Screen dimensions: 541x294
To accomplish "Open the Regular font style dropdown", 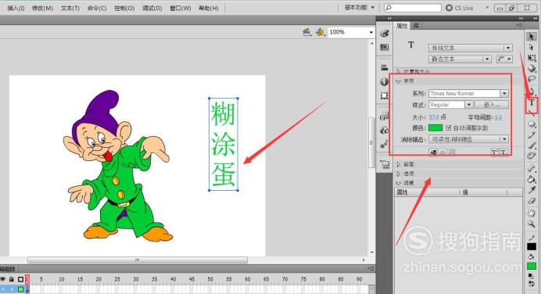I will pyautogui.click(x=450, y=105).
